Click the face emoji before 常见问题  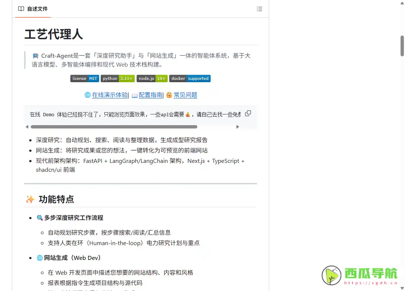click(169, 95)
